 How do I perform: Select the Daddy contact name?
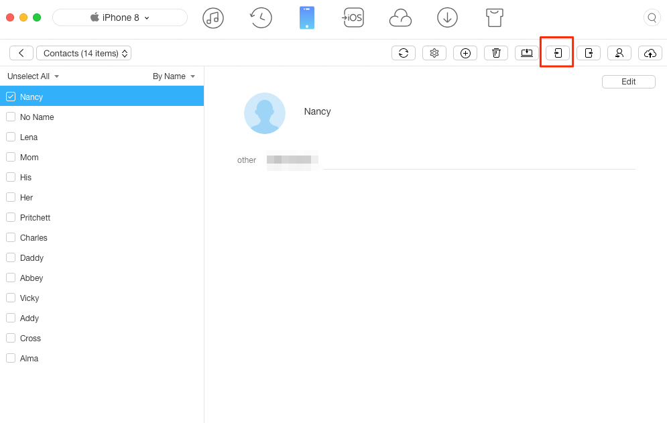[x=32, y=257]
